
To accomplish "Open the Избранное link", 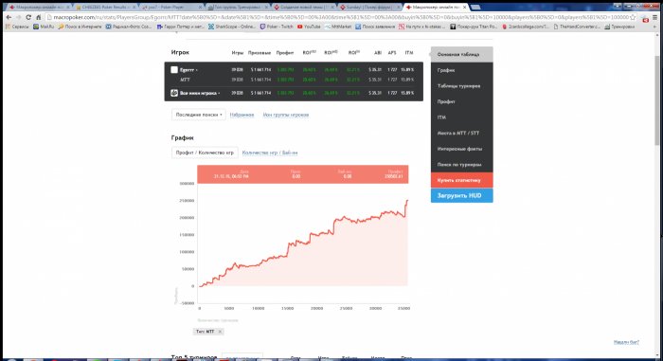I will [242, 115].
